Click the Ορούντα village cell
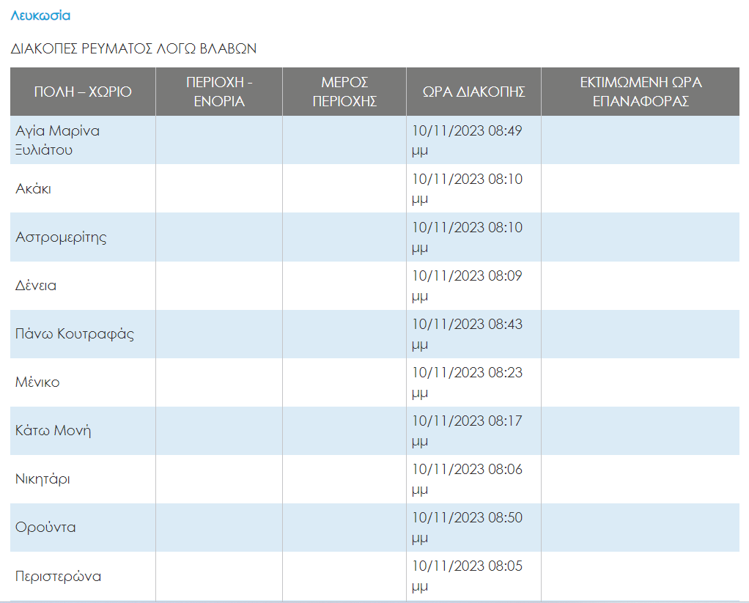 45,527
